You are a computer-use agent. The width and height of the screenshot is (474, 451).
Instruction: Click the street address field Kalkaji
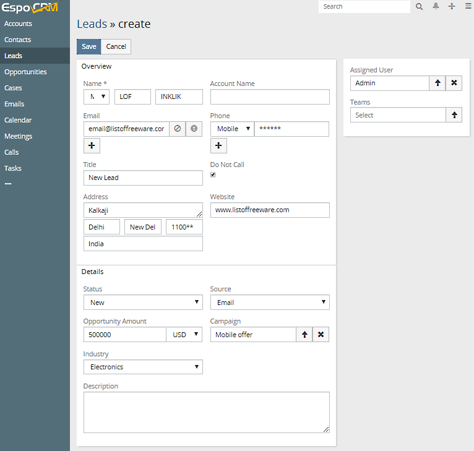143,210
